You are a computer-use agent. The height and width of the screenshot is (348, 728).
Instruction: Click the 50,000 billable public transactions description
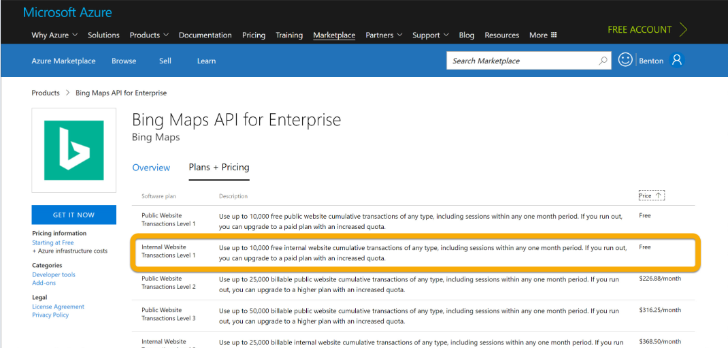(419, 316)
